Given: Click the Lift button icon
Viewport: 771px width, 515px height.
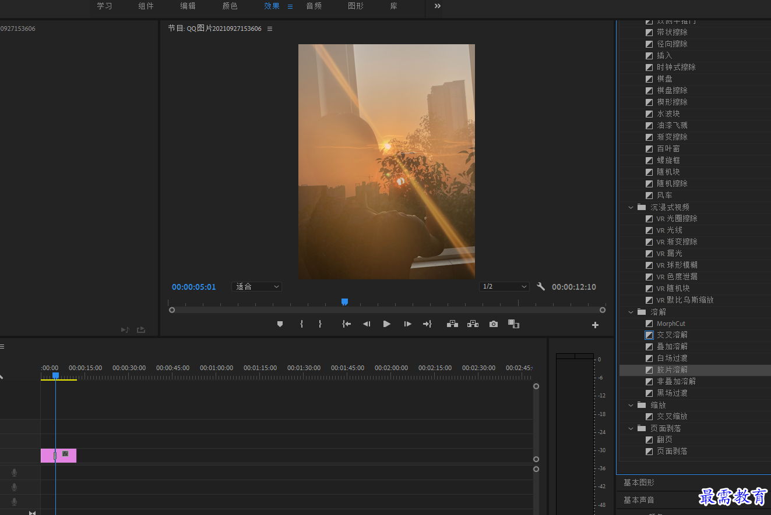Looking at the screenshot, I should (x=452, y=324).
